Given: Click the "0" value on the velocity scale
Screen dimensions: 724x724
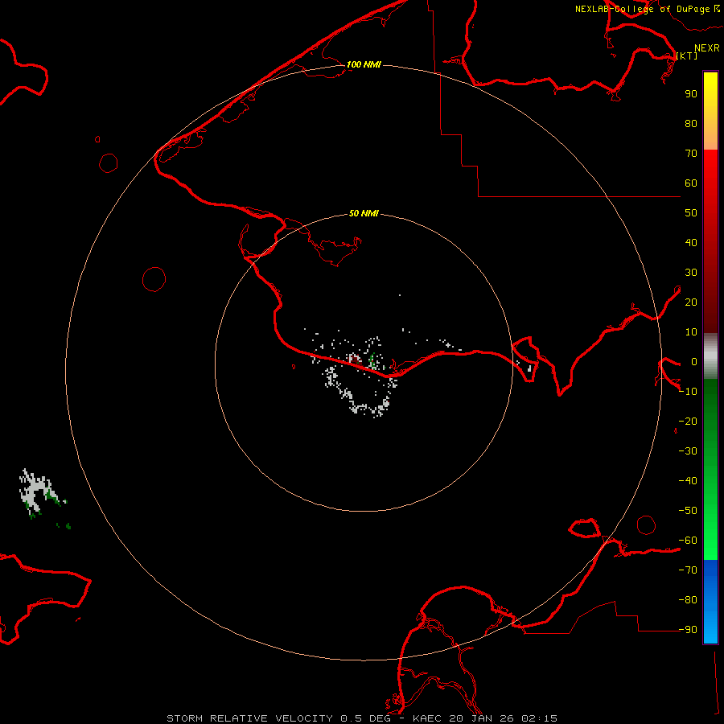Looking at the screenshot, I should [x=694, y=361].
